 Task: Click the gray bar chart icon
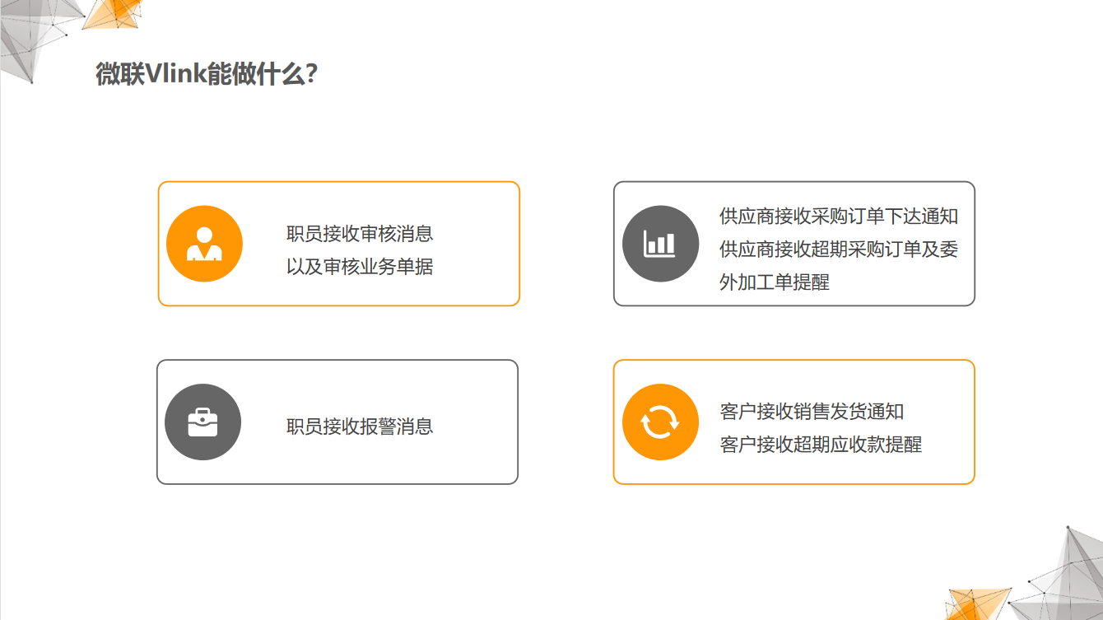(x=660, y=244)
